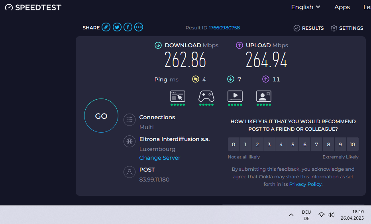Open result ID 17660980758 link
This screenshot has height=224, width=371.
click(x=224, y=28)
